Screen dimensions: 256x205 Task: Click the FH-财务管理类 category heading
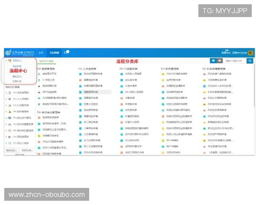pyautogui.click(x=170, y=69)
